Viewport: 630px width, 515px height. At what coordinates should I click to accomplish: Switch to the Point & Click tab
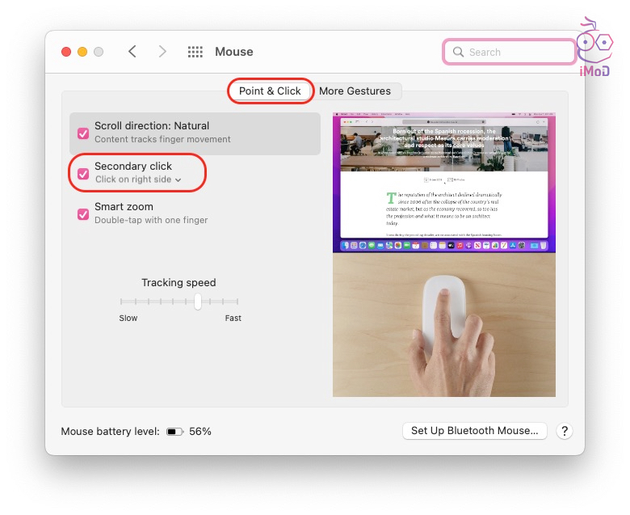point(270,91)
